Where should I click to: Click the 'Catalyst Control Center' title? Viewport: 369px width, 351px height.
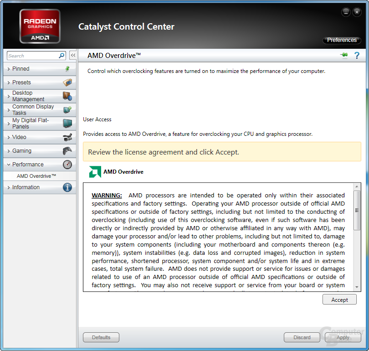pos(126,26)
